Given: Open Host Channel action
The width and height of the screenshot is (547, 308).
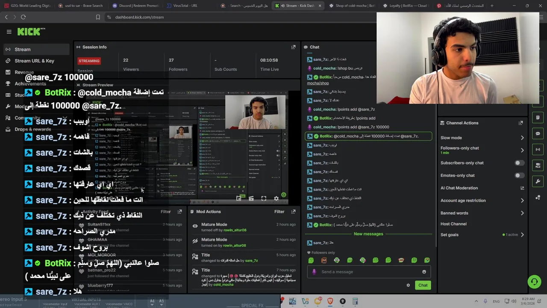Looking at the screenshot, I should tap(453, 224).
